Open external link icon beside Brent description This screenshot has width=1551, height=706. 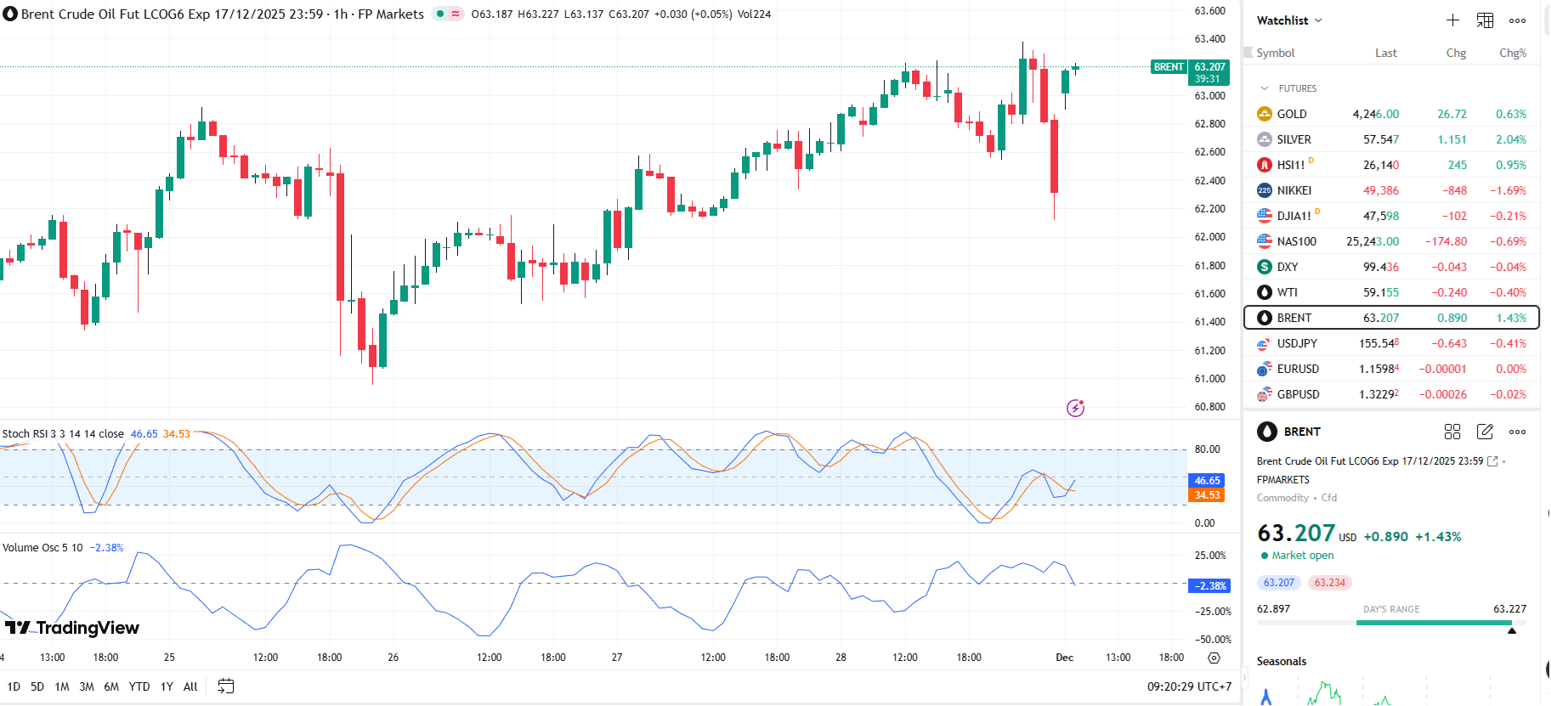[x=1492, y=461]
